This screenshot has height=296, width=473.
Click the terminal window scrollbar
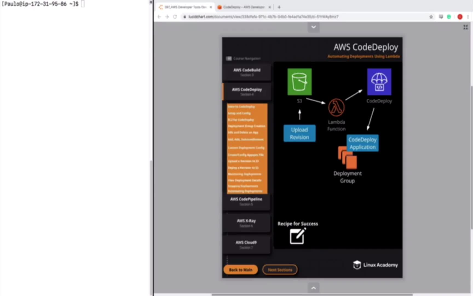(x=151, y=227)
